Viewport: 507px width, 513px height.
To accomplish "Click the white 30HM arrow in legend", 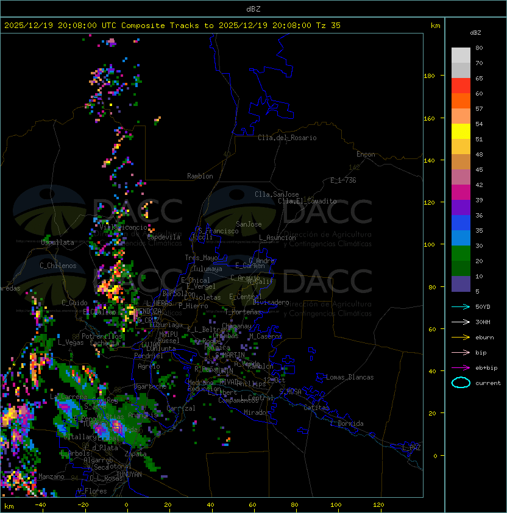I will pyautogui.click(x=461, y=322).
